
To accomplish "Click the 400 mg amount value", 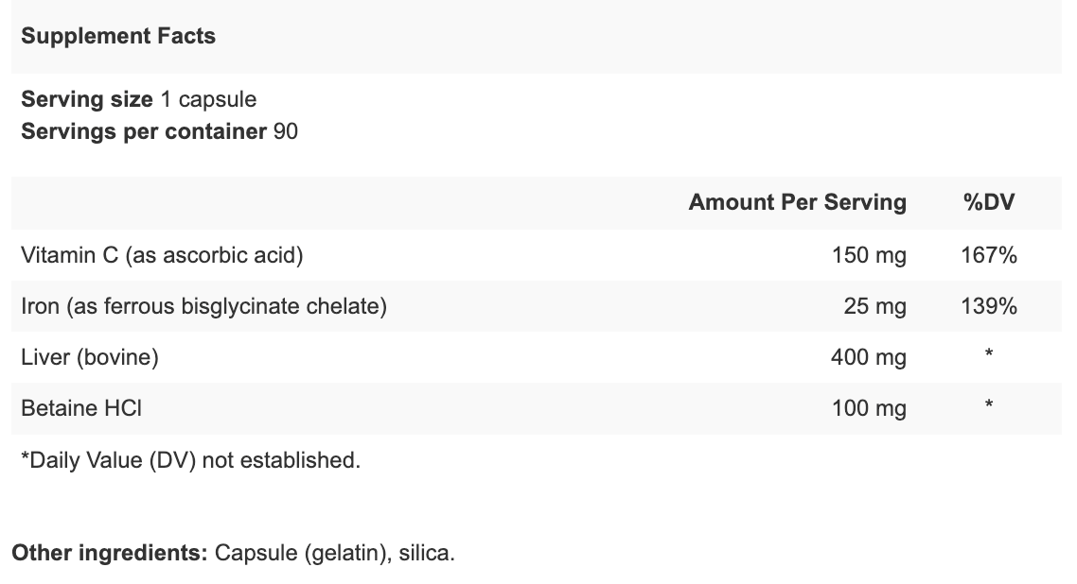I will click(868, 357).
